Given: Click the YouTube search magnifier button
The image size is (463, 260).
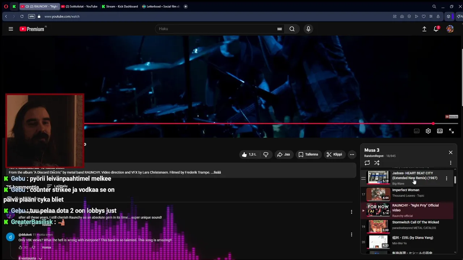Looking at the screenshot, I should pos(292,29).
